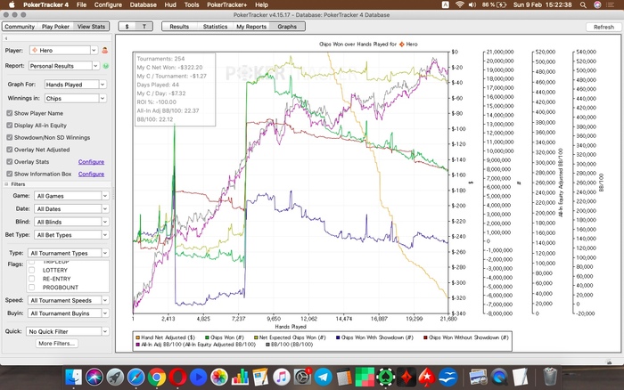Click the player avatar icon beside Hero
This screenshot has width=624, height=390.
[105, 51]
